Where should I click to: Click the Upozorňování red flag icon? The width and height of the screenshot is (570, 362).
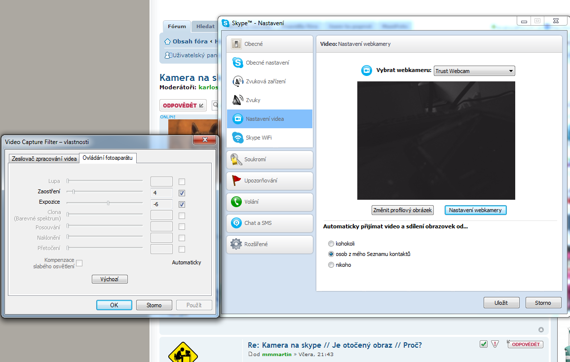[x=236, y=181]
